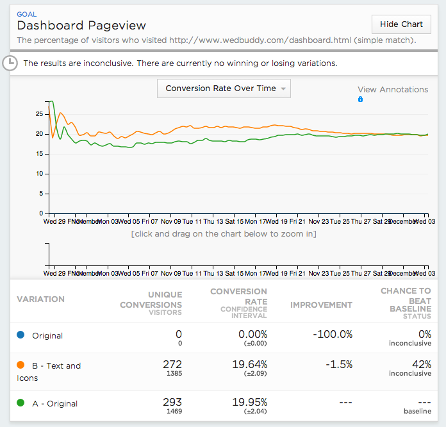
Task: Select the green dot for A - Original
Action: pos(21,403)
